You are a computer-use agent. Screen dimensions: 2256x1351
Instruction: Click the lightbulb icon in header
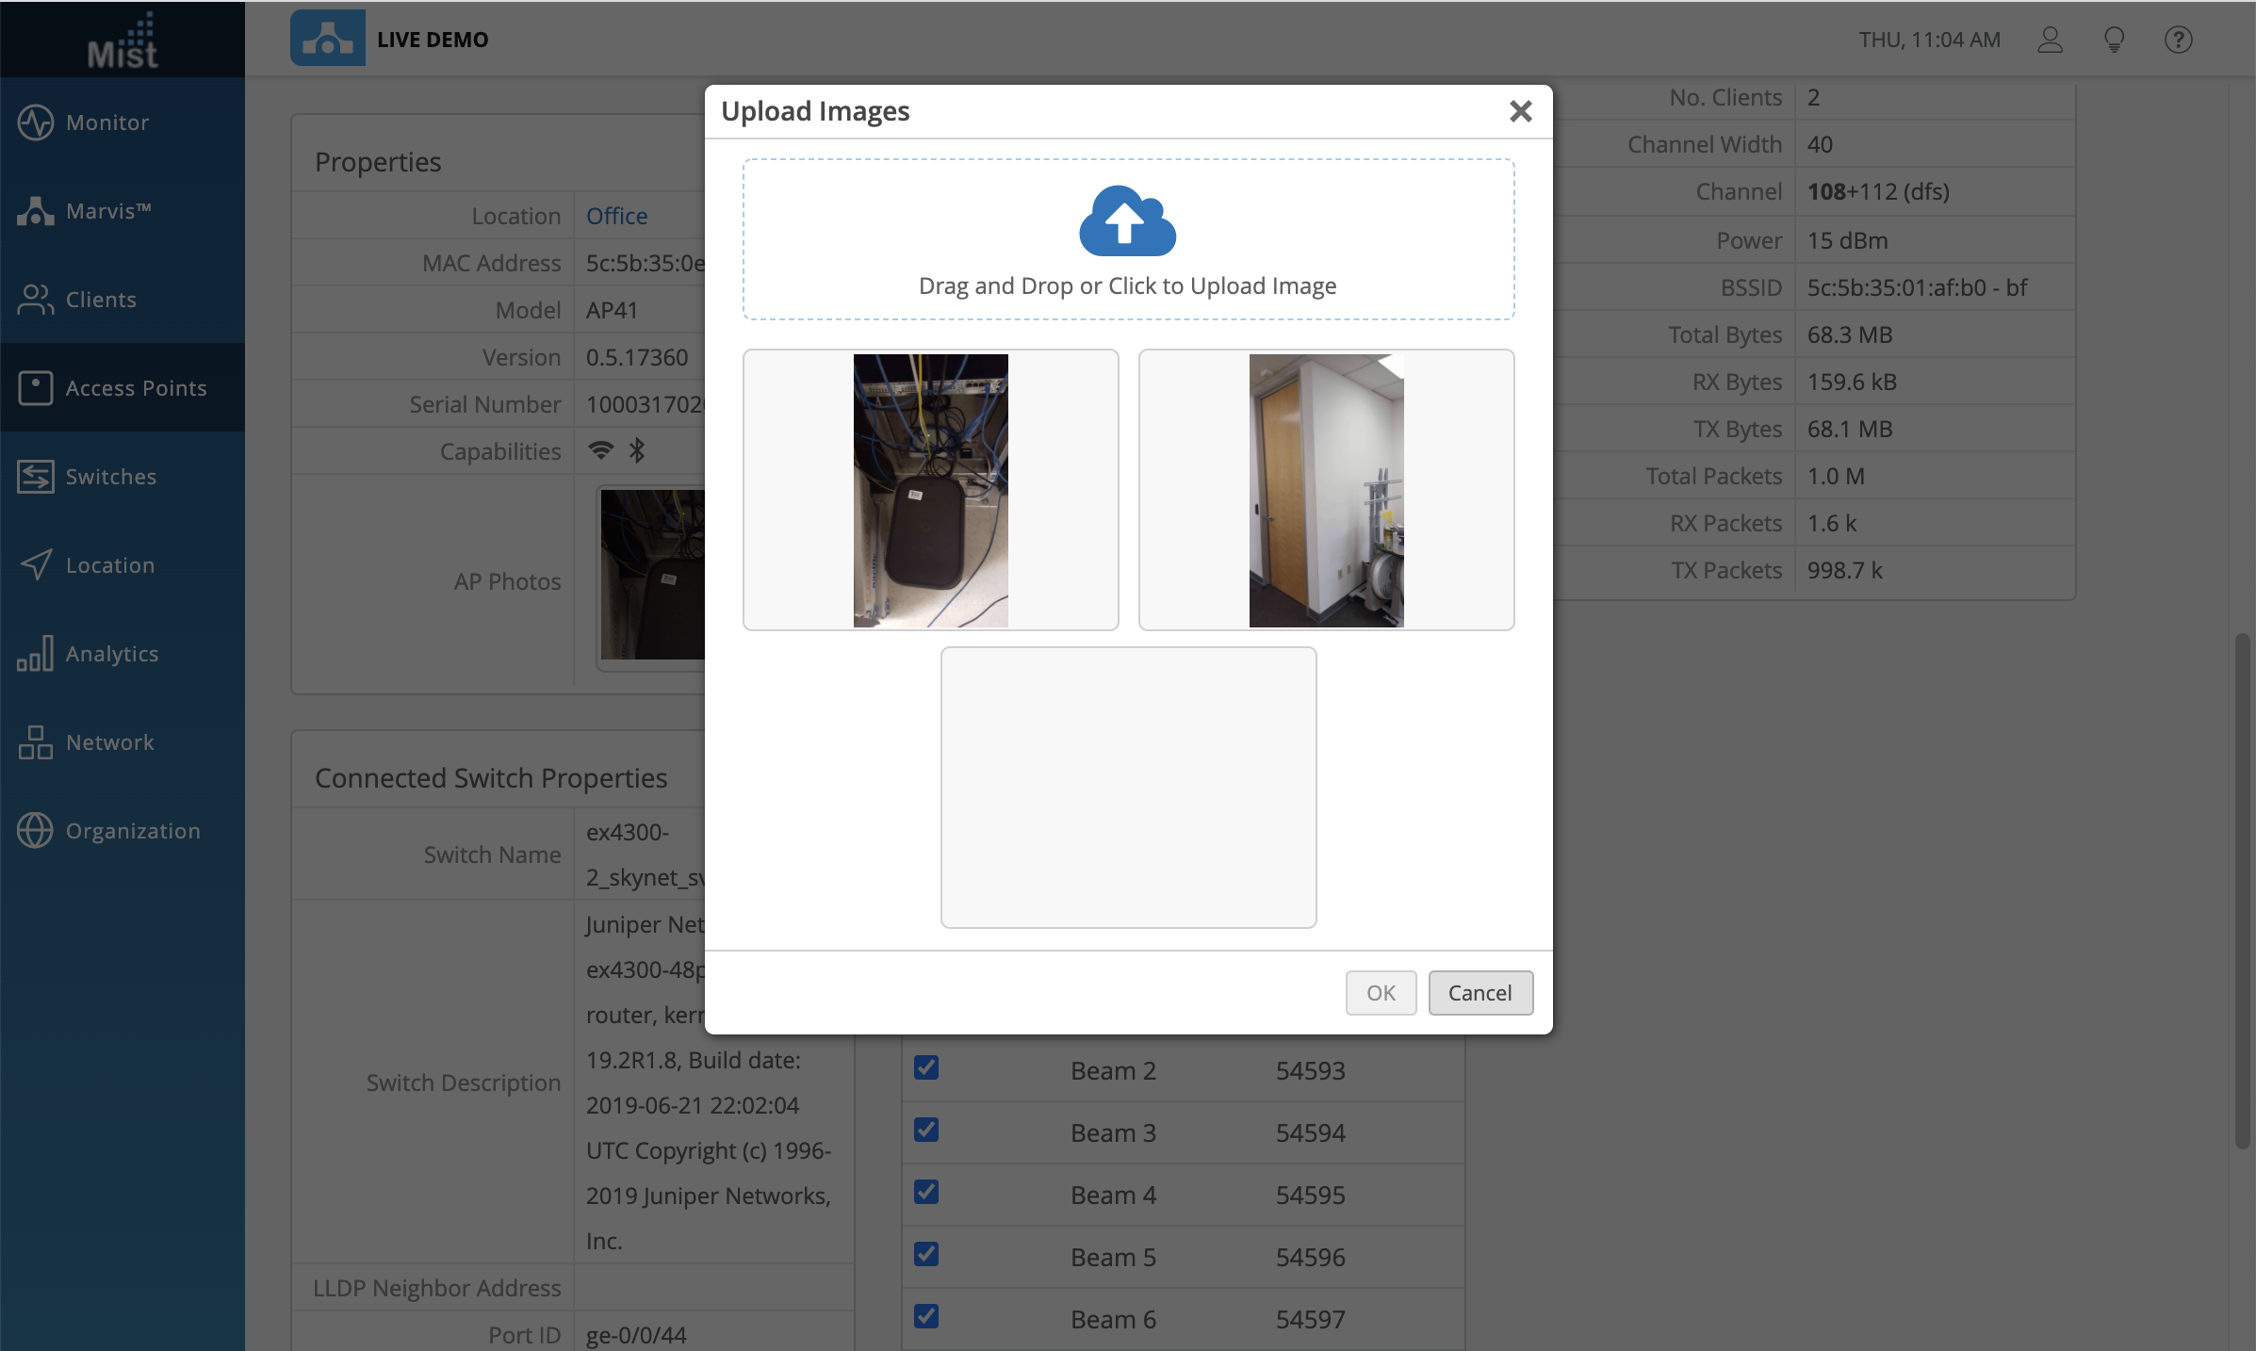pyautogui.click(x=2114, y=40)
